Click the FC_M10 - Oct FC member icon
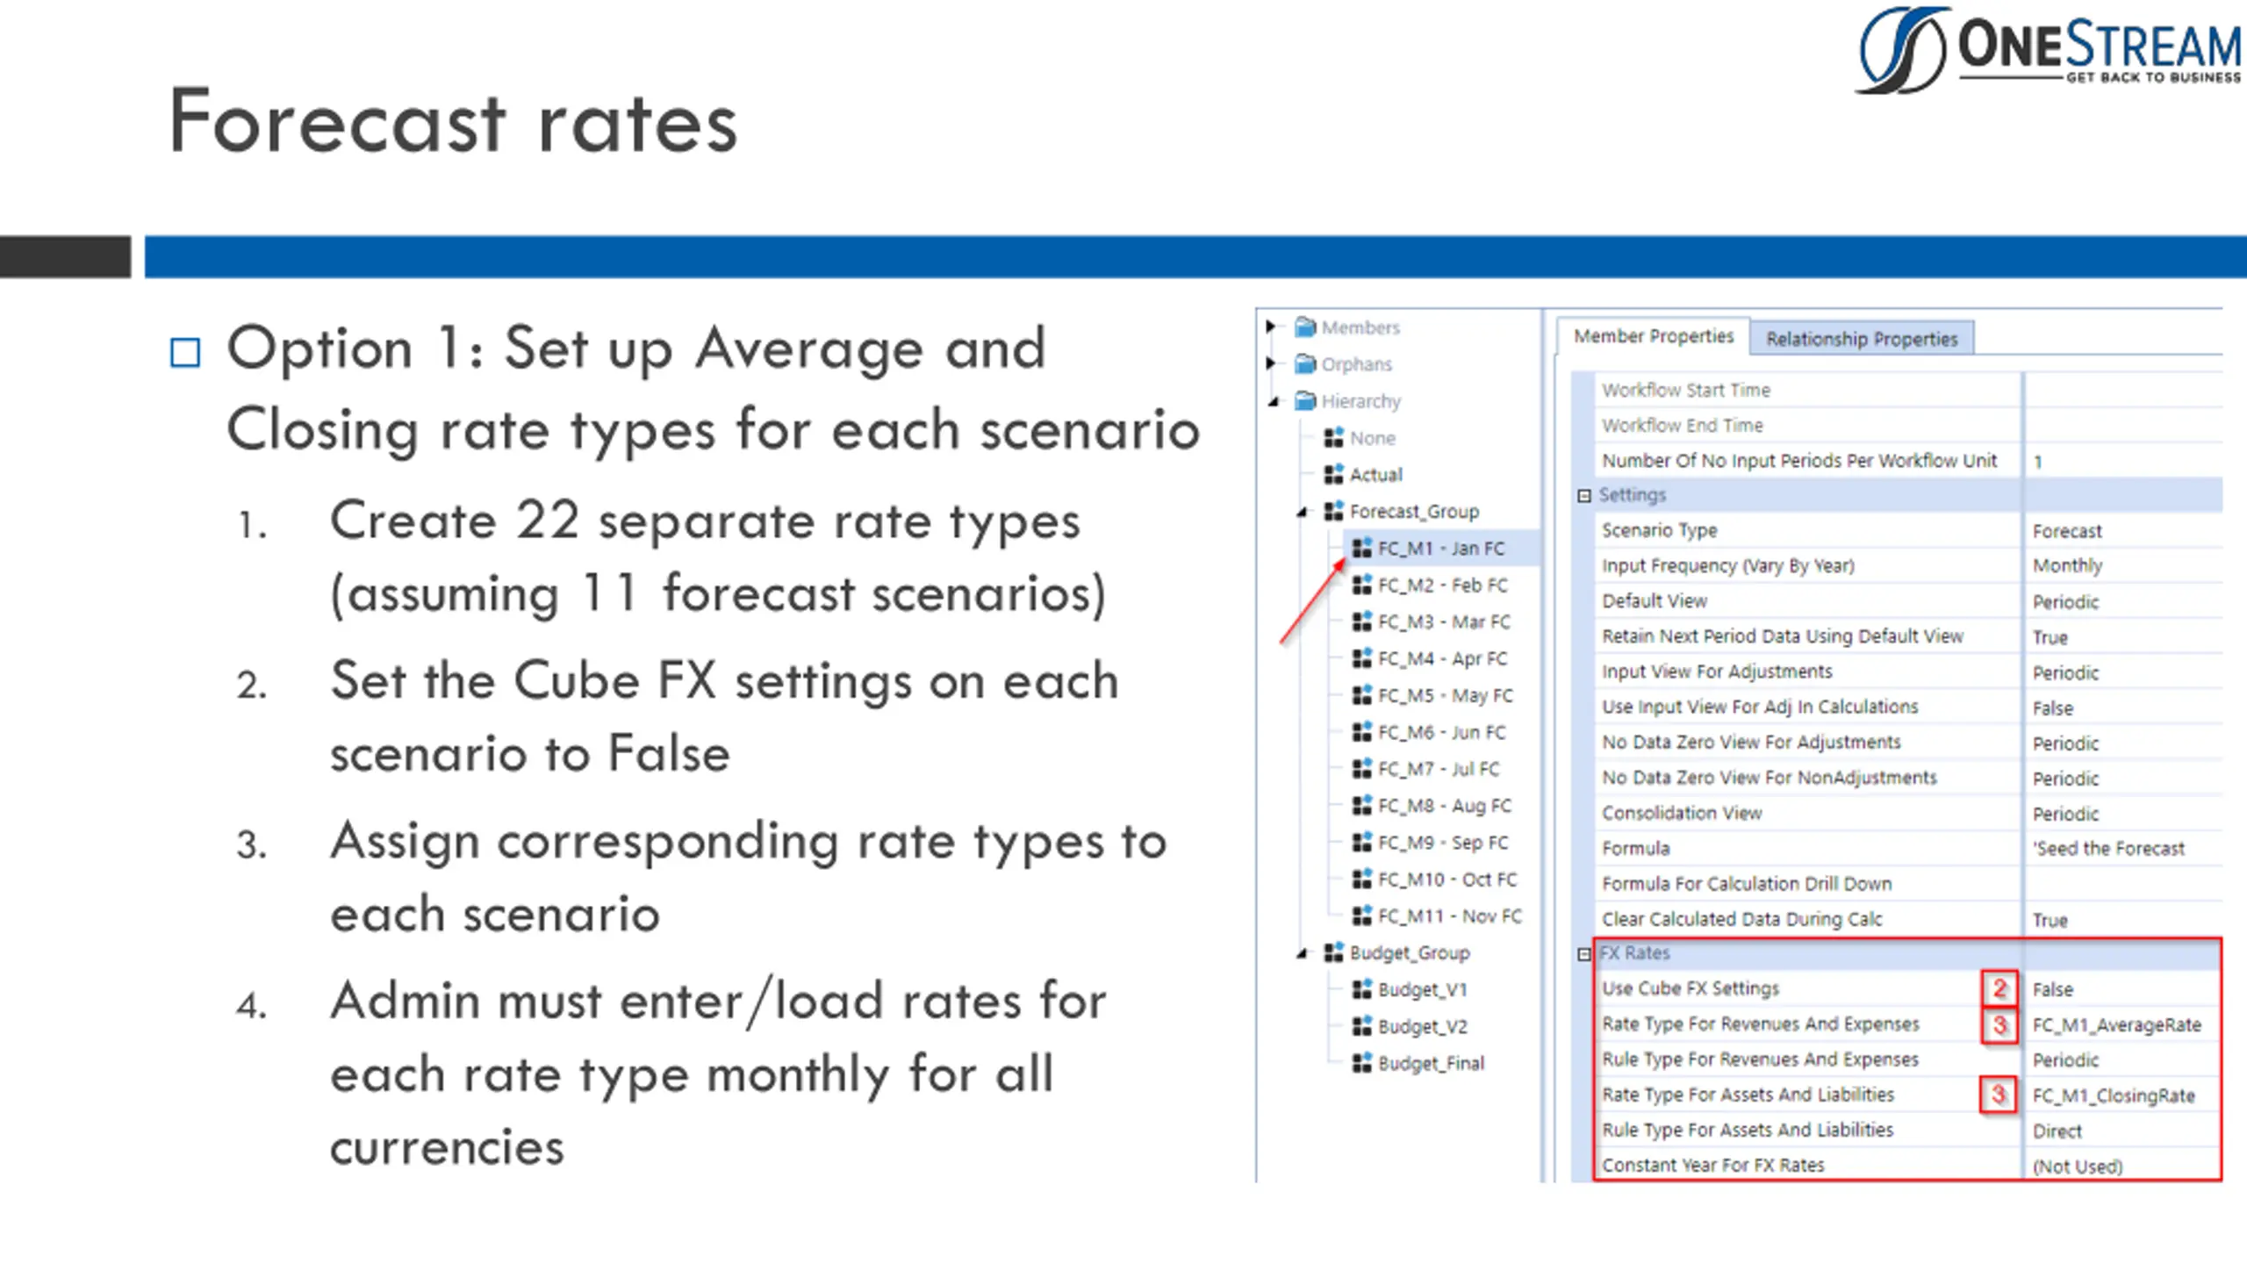The width and height of the screenshot is (2247, 1264). coord(1362,879)
